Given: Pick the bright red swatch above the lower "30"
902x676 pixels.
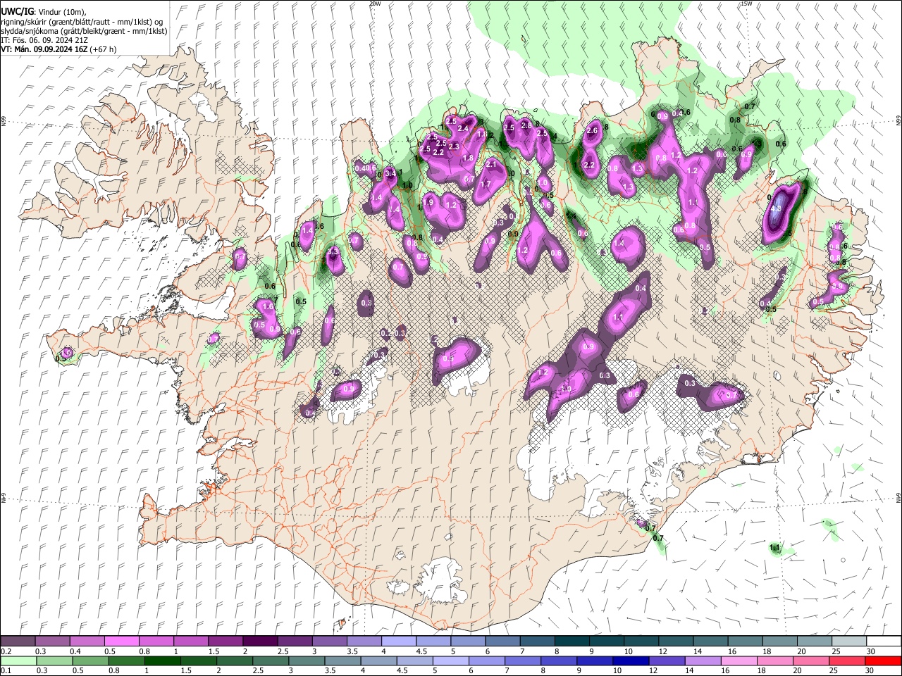Looking at the screenshot, I should 883,661.
